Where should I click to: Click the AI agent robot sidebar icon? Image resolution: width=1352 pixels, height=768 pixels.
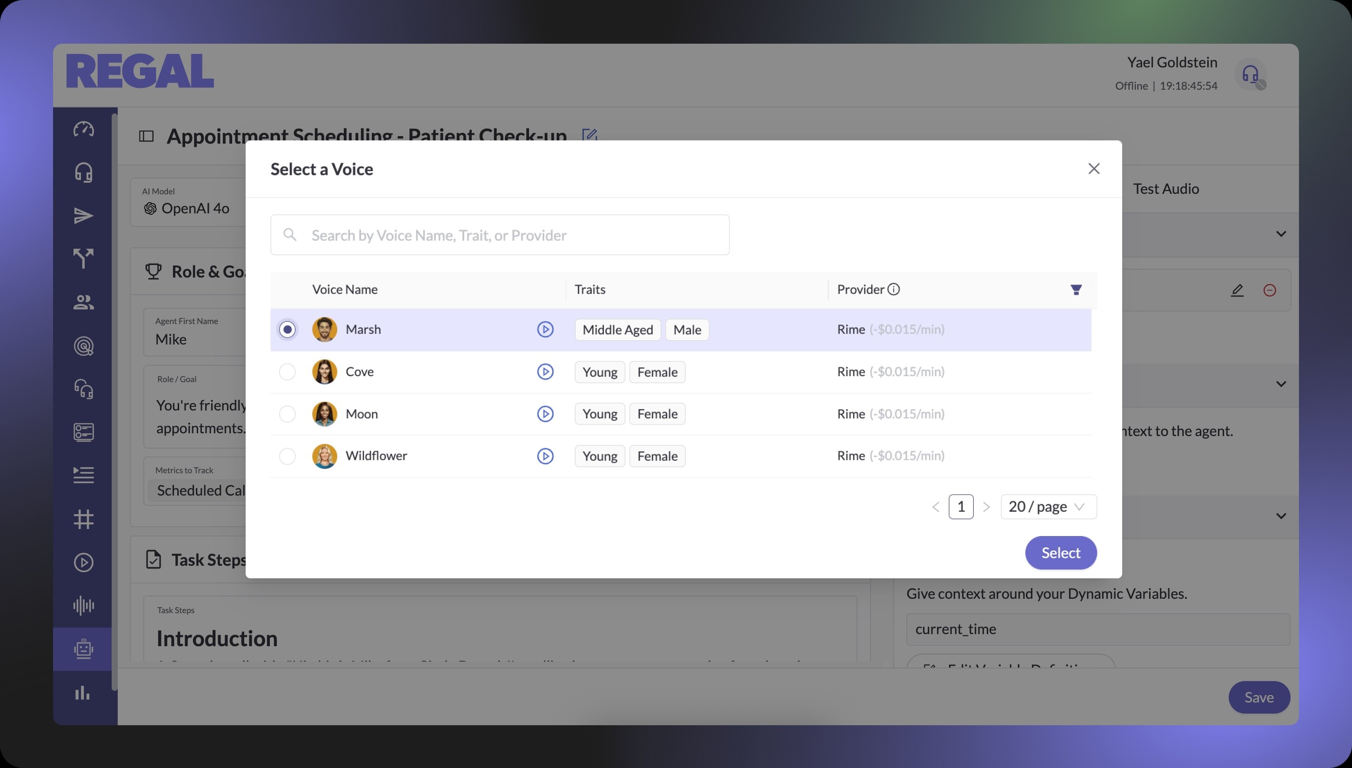point(83,648)
